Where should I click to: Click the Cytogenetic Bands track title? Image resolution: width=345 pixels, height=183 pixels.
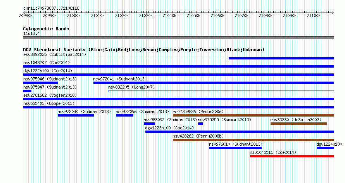[46, 29]
